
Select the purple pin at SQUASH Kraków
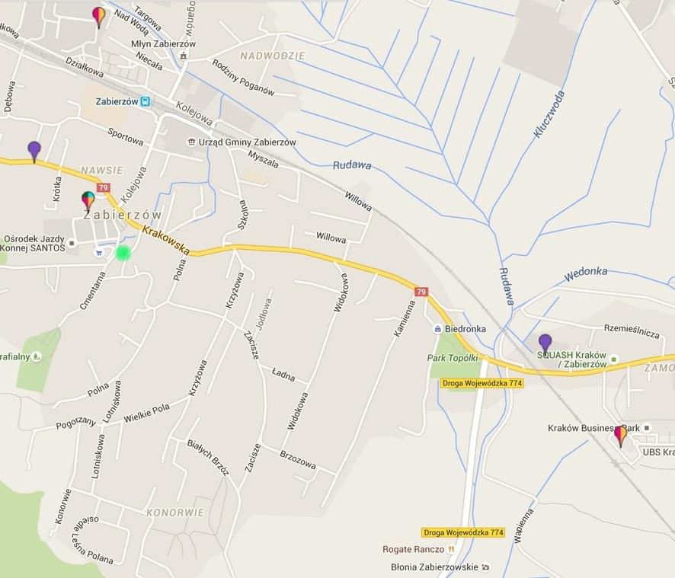(545, 345)
